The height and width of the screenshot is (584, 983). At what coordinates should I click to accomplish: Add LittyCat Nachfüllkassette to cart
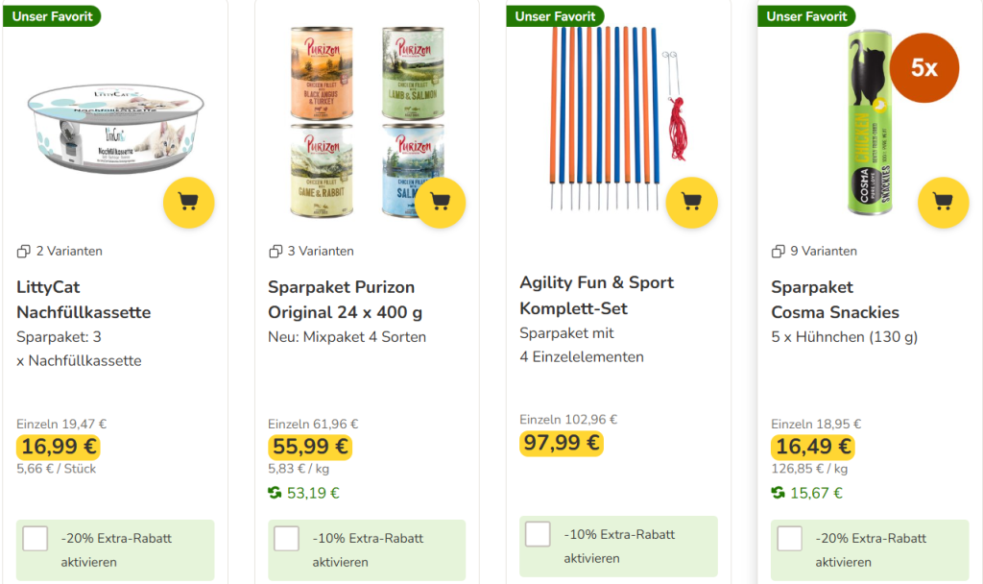tap(189, 202)
